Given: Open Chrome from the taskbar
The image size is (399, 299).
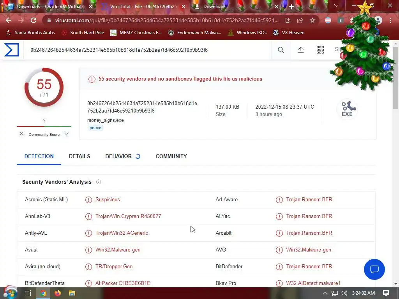Looking at the screenshot, I should [44, 293].
